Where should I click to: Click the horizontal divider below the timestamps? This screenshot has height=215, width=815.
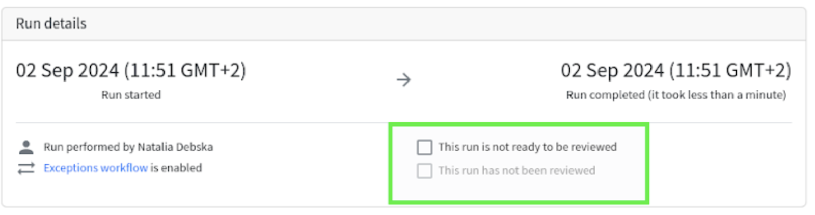pos(403,123)
